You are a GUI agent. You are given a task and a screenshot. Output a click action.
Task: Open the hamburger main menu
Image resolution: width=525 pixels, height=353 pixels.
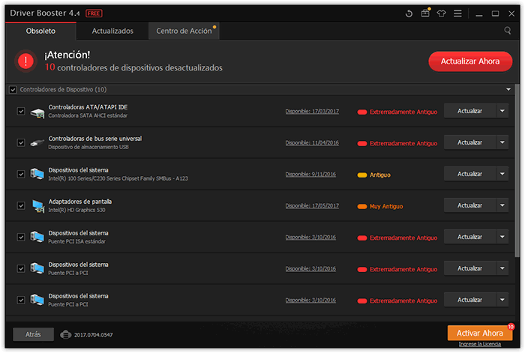pyautogui.click(x=458, y=13)
